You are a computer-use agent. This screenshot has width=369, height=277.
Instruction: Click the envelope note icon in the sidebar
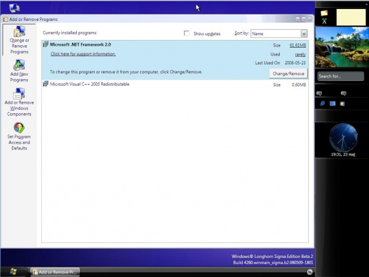(324, 13)
